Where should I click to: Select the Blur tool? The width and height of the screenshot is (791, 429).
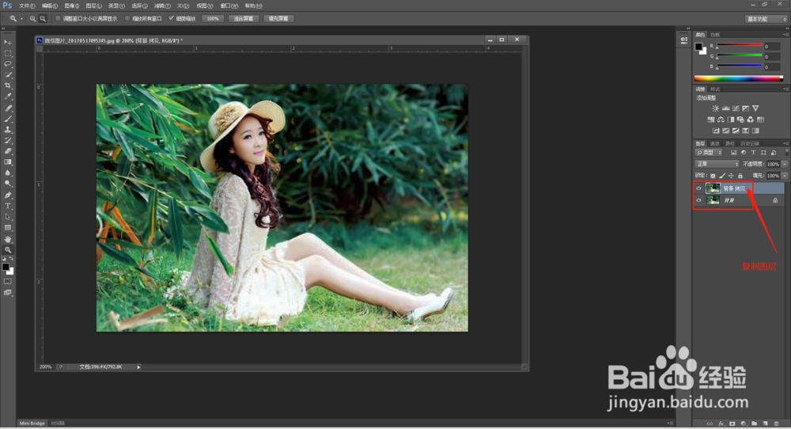point(8,173)
